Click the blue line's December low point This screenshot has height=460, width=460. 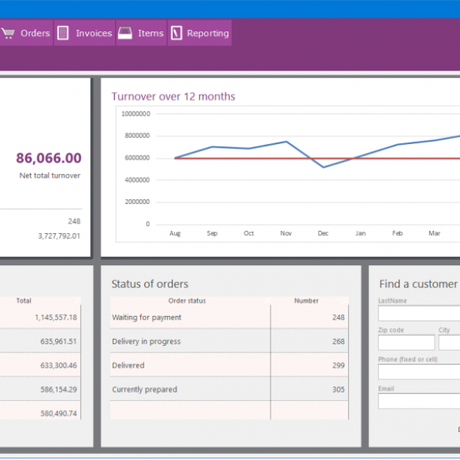pyautogui.click(x=323, y=167)
